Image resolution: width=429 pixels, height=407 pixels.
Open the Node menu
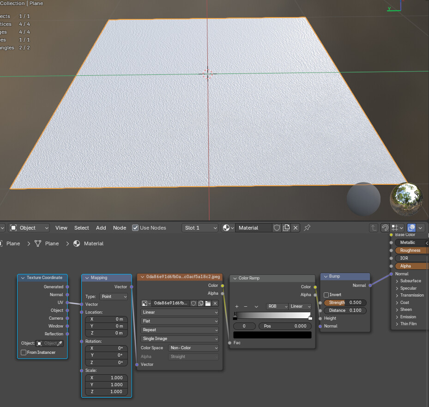(120, 228)
